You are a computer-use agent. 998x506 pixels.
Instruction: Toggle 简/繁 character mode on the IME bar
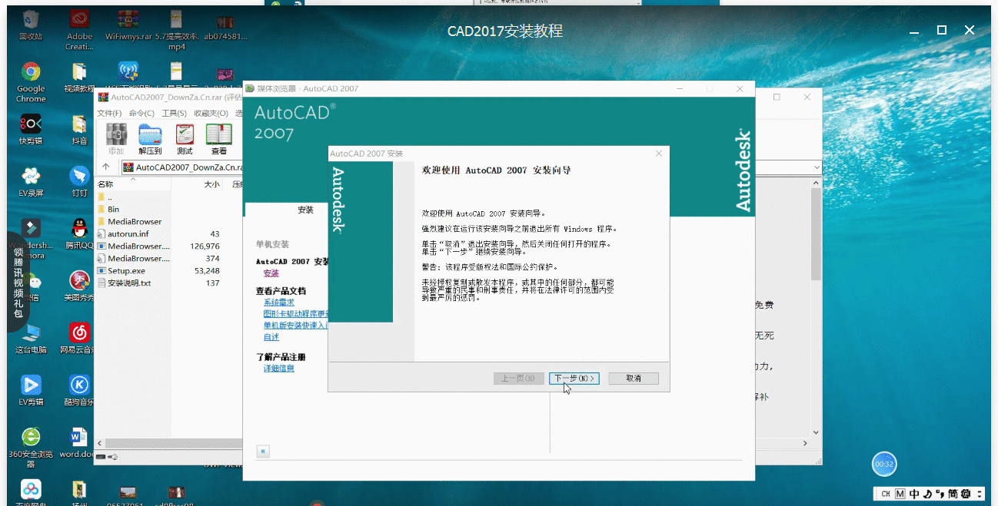[x=953, y=494]
